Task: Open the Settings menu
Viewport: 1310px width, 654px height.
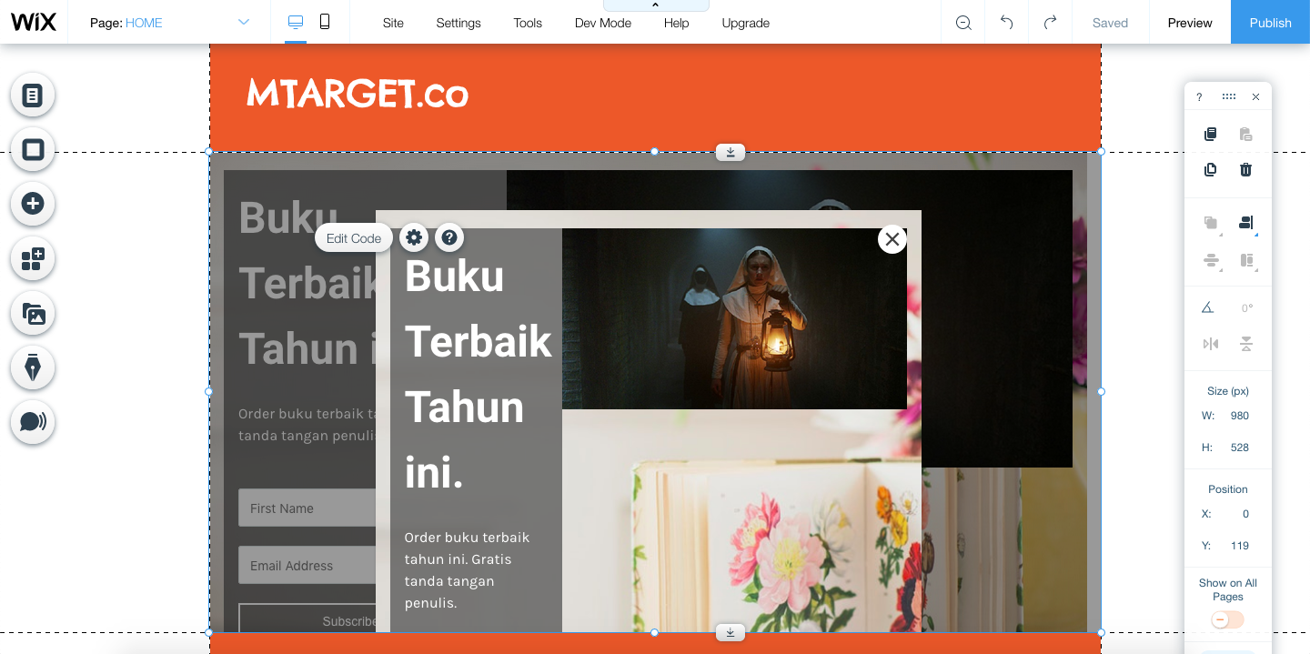Action: coord(458,23)
